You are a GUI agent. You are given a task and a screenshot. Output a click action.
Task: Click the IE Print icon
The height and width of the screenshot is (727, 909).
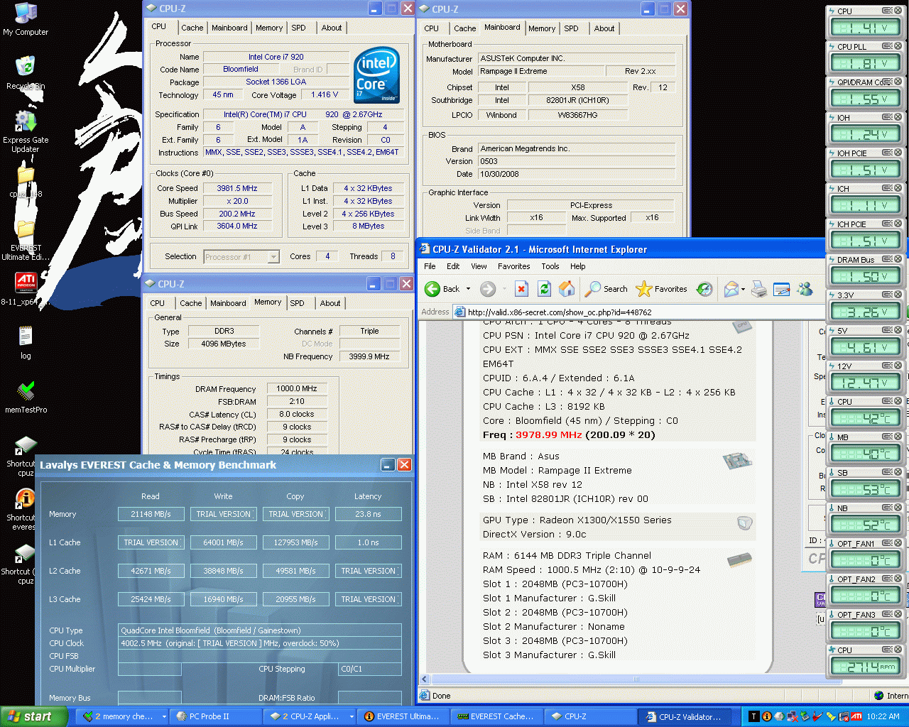[759, 289]
